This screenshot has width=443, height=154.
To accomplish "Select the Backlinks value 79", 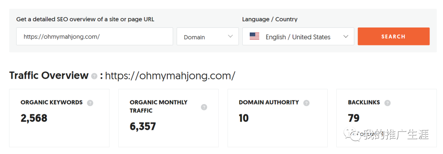I will point(354,118).
